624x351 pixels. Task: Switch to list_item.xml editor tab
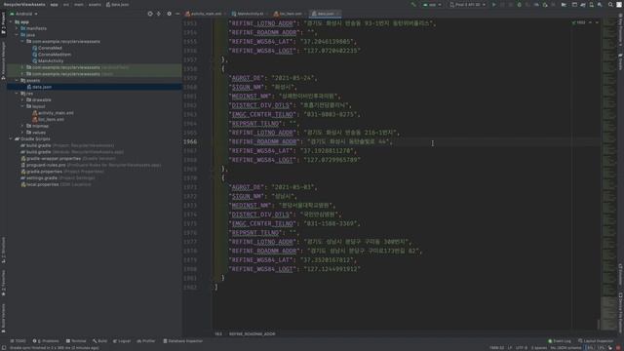(x=290, y=14)
